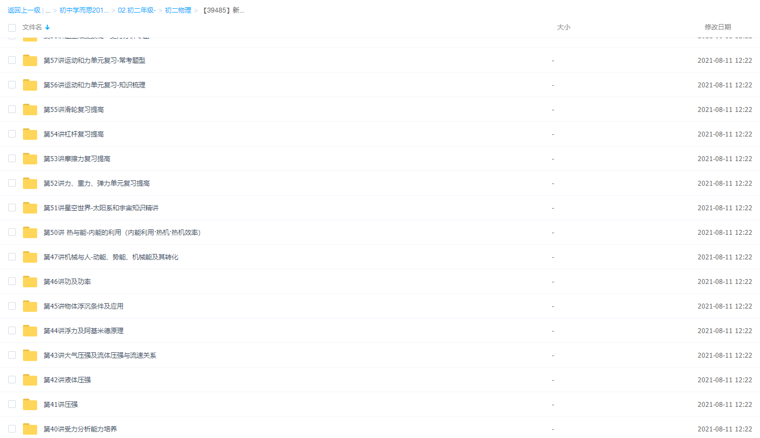The width and height of the screenshot is (760, 438).
Task: Tick checkbox for 第52讲力、重力、弹力单元复习提高
Action: point(12,183)
